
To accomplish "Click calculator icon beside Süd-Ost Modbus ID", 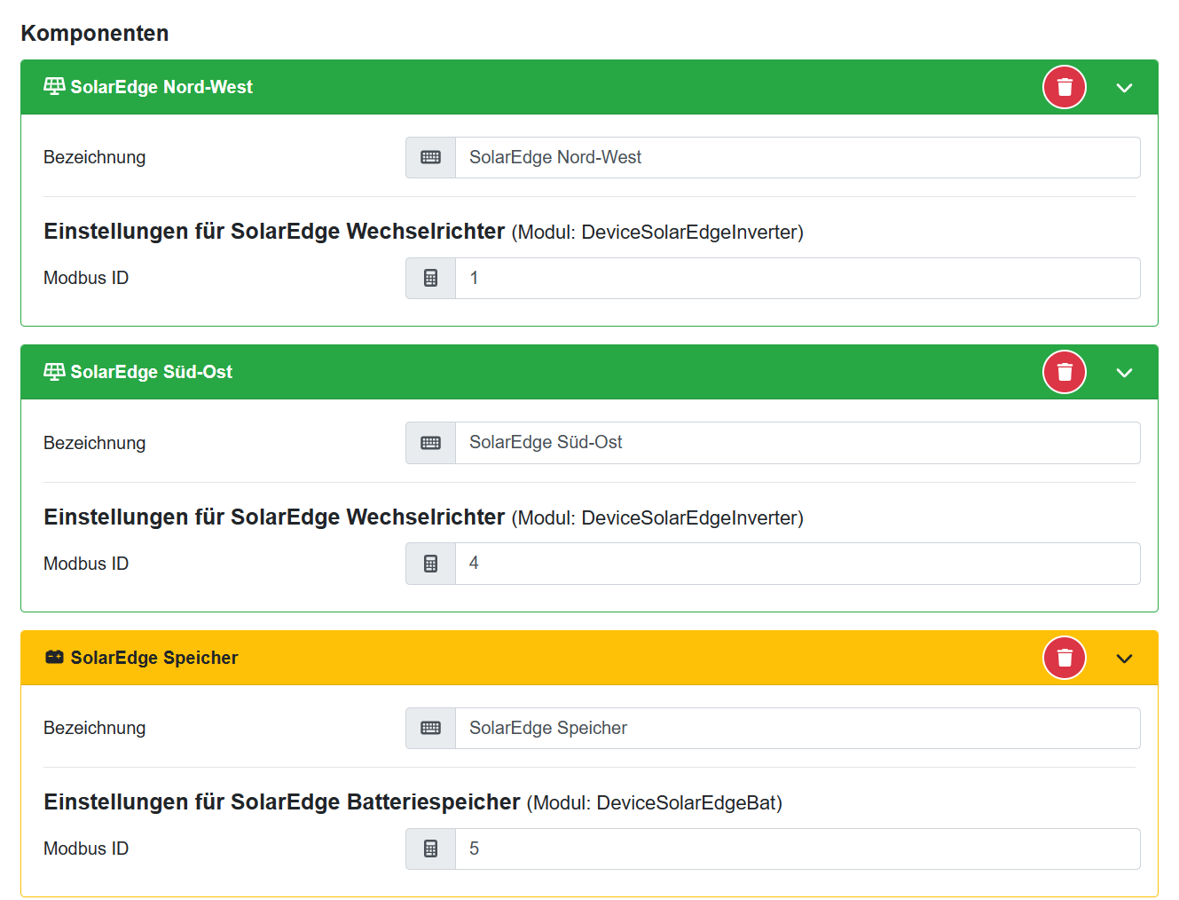I will pos(431,564).
